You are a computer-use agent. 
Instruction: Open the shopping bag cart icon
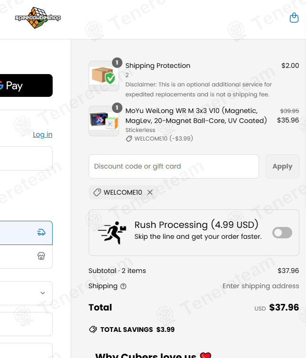tap(294, 18)
